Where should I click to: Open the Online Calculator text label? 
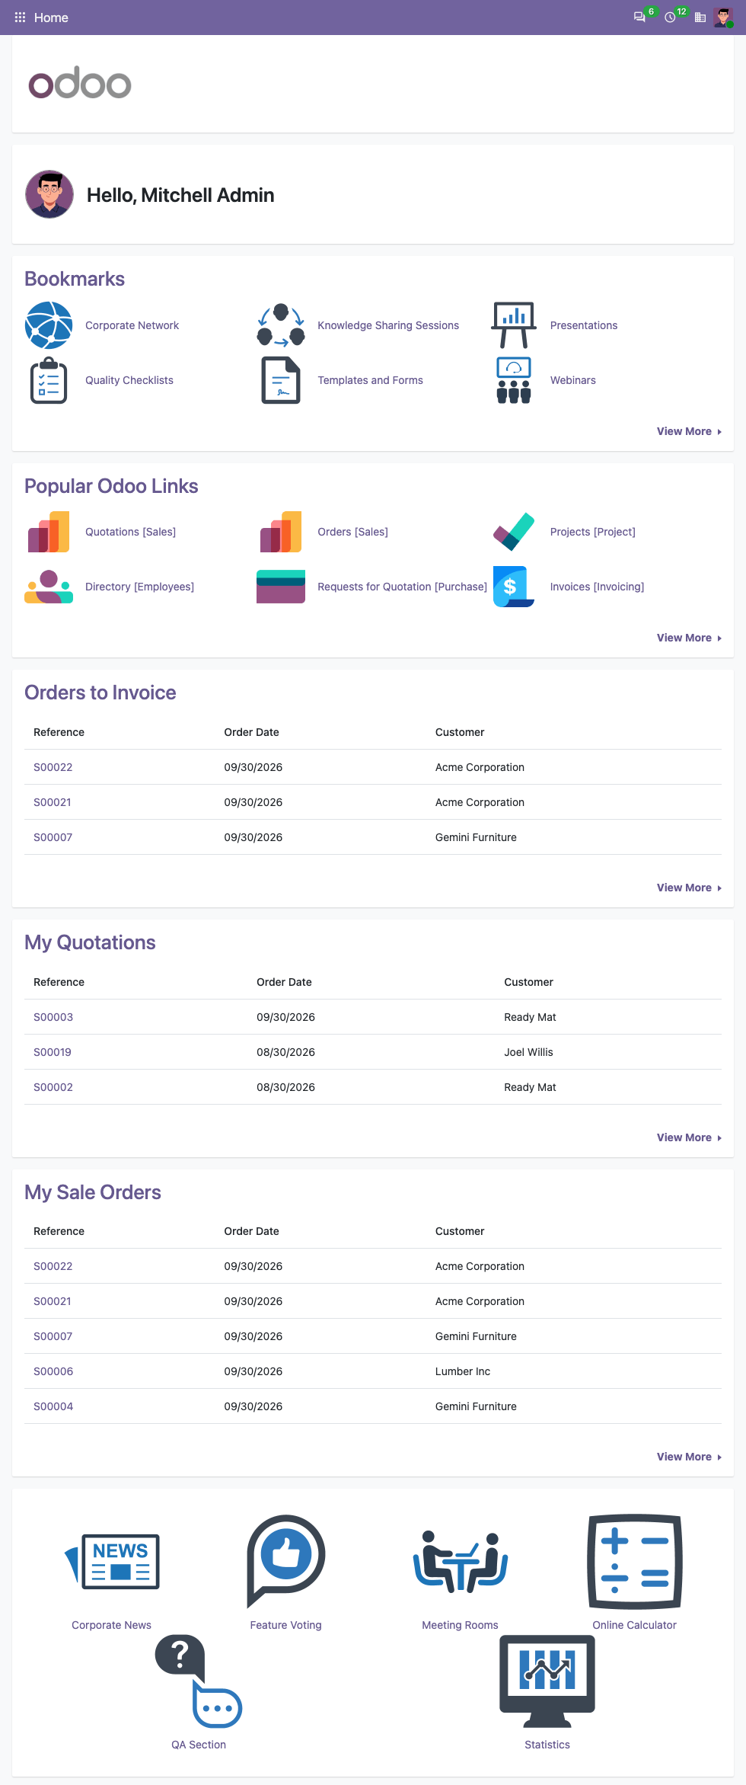click(x=635, y=1625)
